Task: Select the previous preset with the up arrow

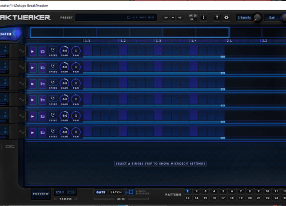Action: coord(133,18)
